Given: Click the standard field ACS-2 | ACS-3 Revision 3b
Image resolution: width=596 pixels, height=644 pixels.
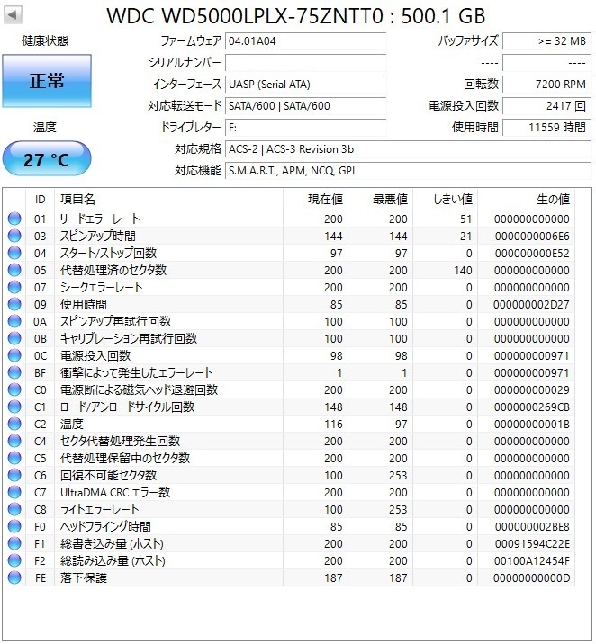Looking at the screenshot, I should tap(408, 149).
